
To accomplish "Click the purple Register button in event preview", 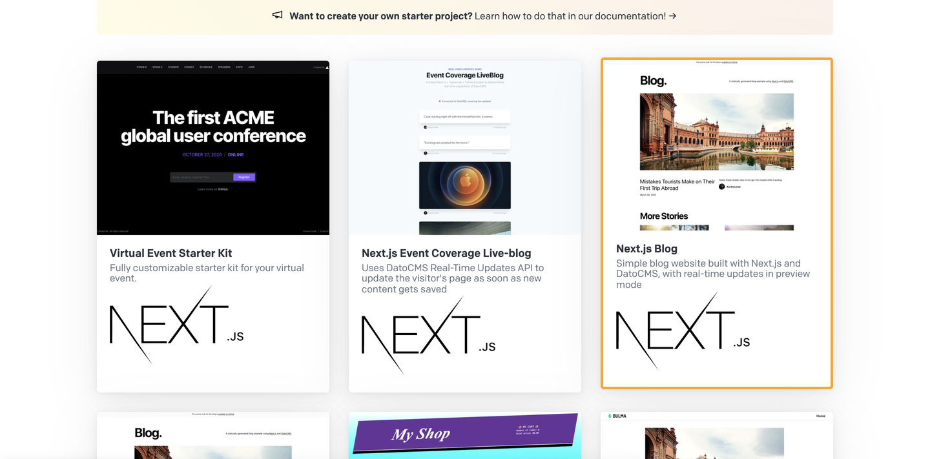I will click(x=243, y=177).
